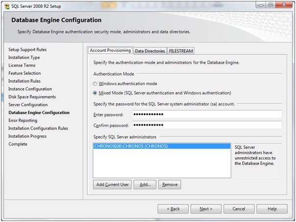
Task: Click Complete step in sidebar
Action: (18, 144)
